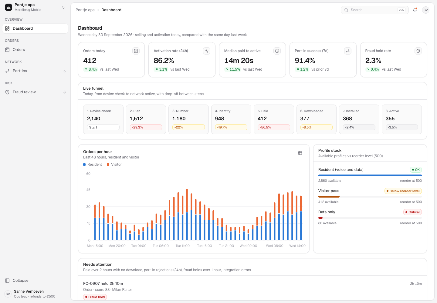
Task: Click the OK badge for Resident stock
Action: point(416,170)
